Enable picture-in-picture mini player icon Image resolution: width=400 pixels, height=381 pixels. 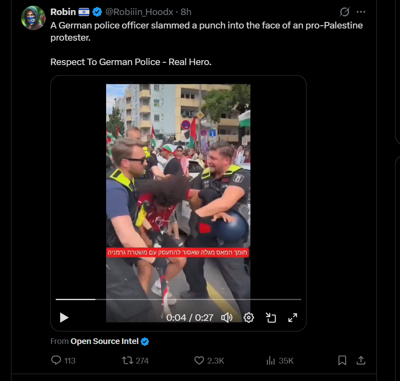271,318
